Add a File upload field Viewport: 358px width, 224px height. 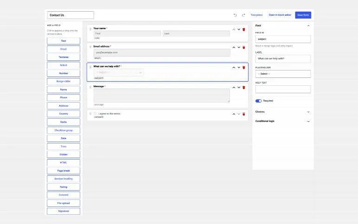click(x=64, y=203)
